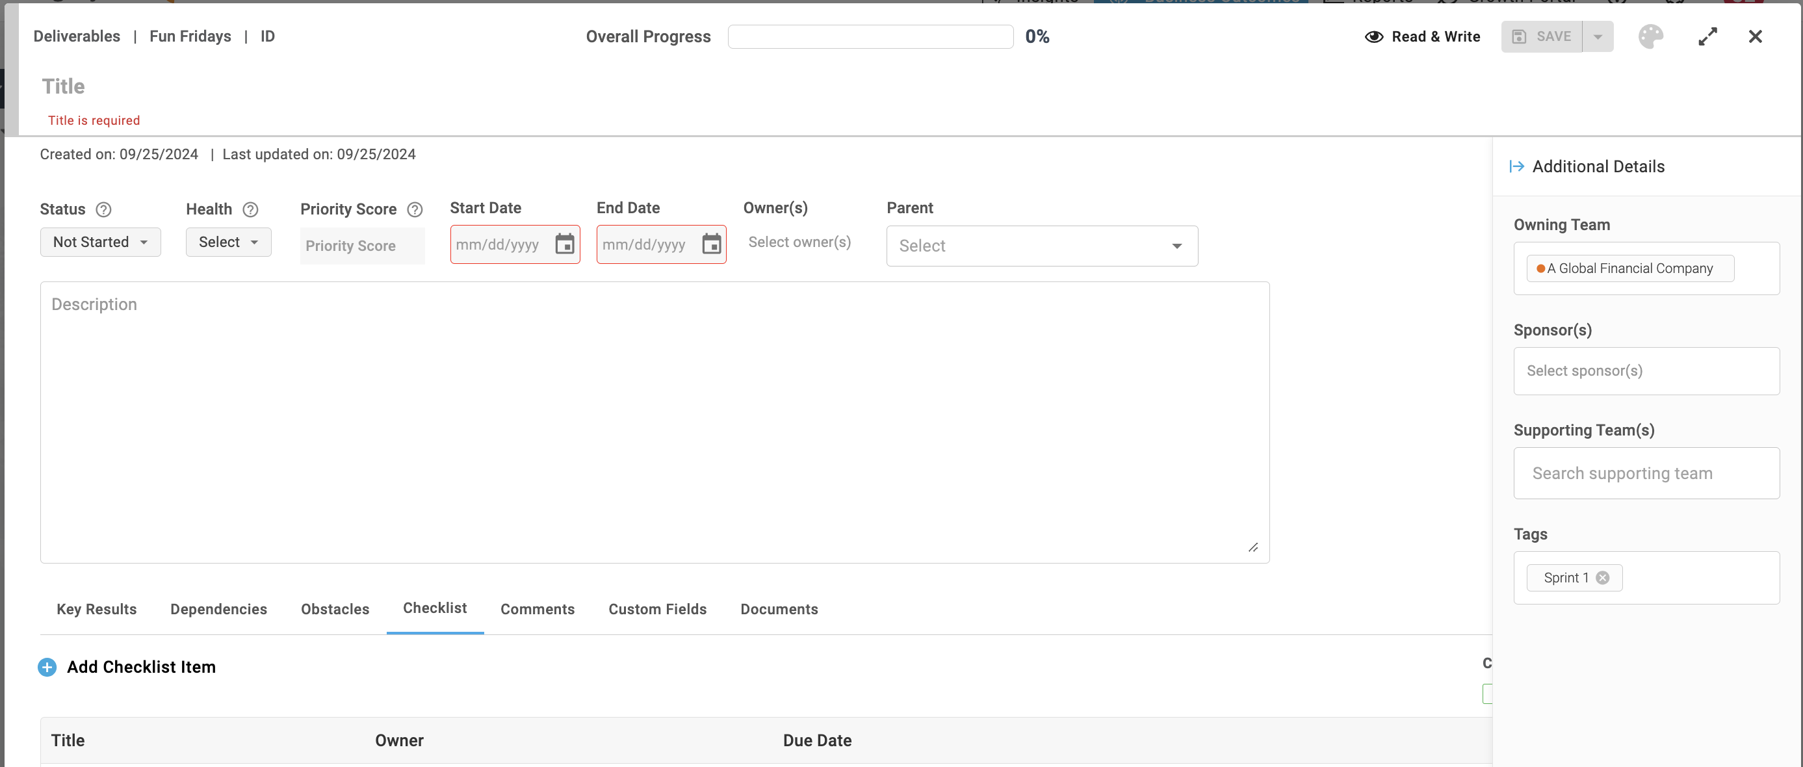Image resolution: width=1803 pixels, height=767 pixels.
Task: Toggle Read & Write eye mode
Action: [x=1422, y=36]
